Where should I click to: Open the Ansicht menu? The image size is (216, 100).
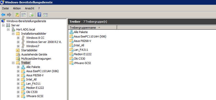(x=30, y=8)
